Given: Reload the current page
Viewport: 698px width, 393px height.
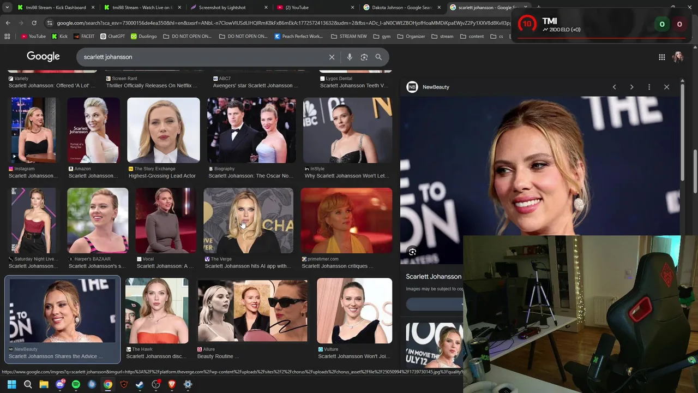Looking at the screenshot, I should 34,23.
